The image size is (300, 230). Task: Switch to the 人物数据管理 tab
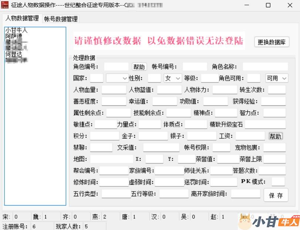point(22,18)
